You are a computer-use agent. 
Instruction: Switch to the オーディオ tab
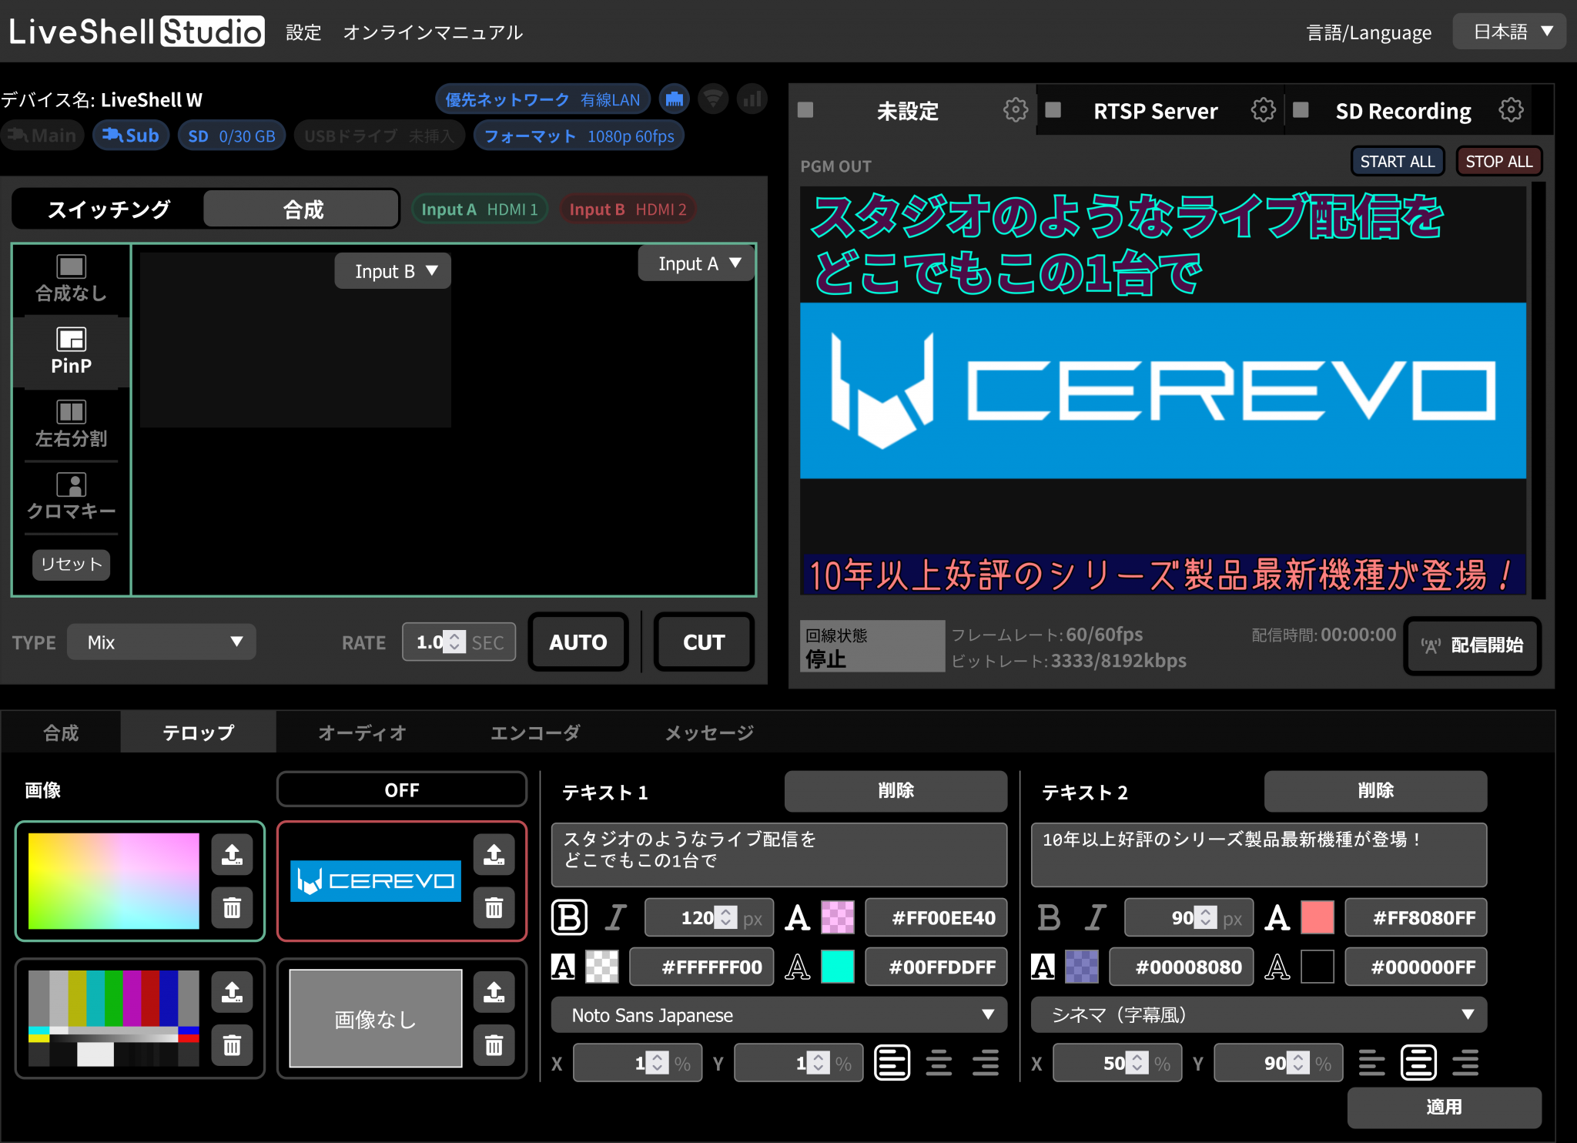click(361, 732)
